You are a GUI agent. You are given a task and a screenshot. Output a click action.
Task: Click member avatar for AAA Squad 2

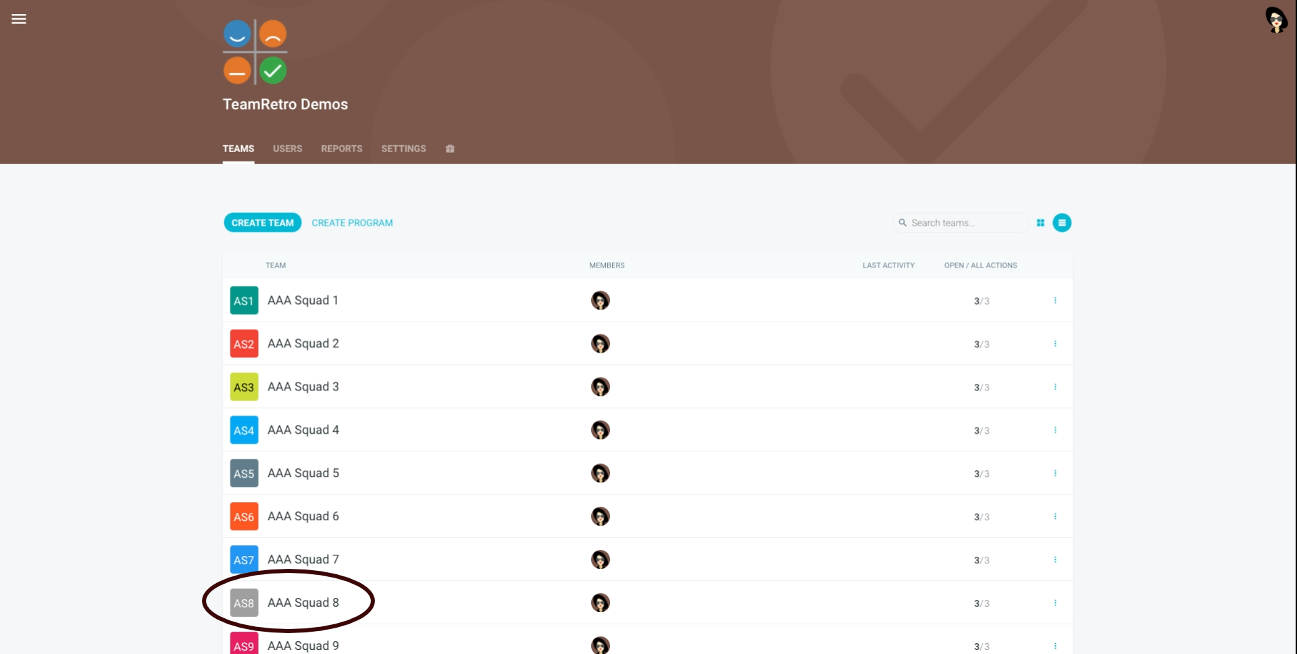(601, 344)
